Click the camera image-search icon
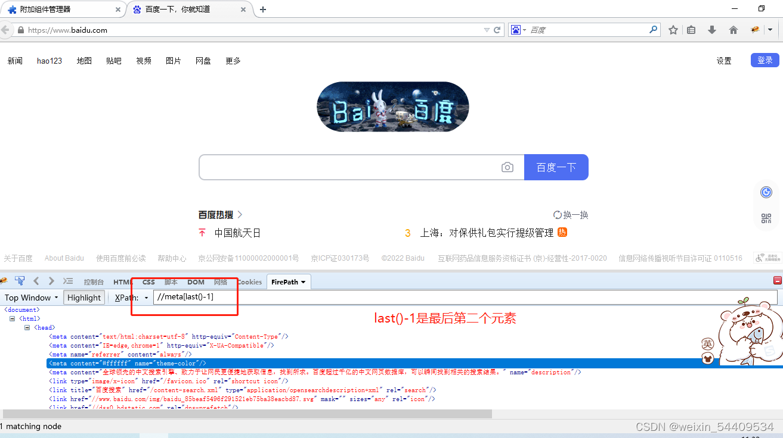Viewport: 783px width, 438px height. 507,167
